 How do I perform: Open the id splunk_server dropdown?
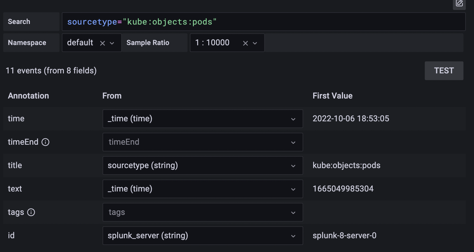203,236
